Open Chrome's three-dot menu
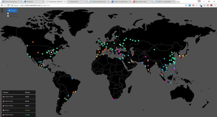 (x=215, y=5)
